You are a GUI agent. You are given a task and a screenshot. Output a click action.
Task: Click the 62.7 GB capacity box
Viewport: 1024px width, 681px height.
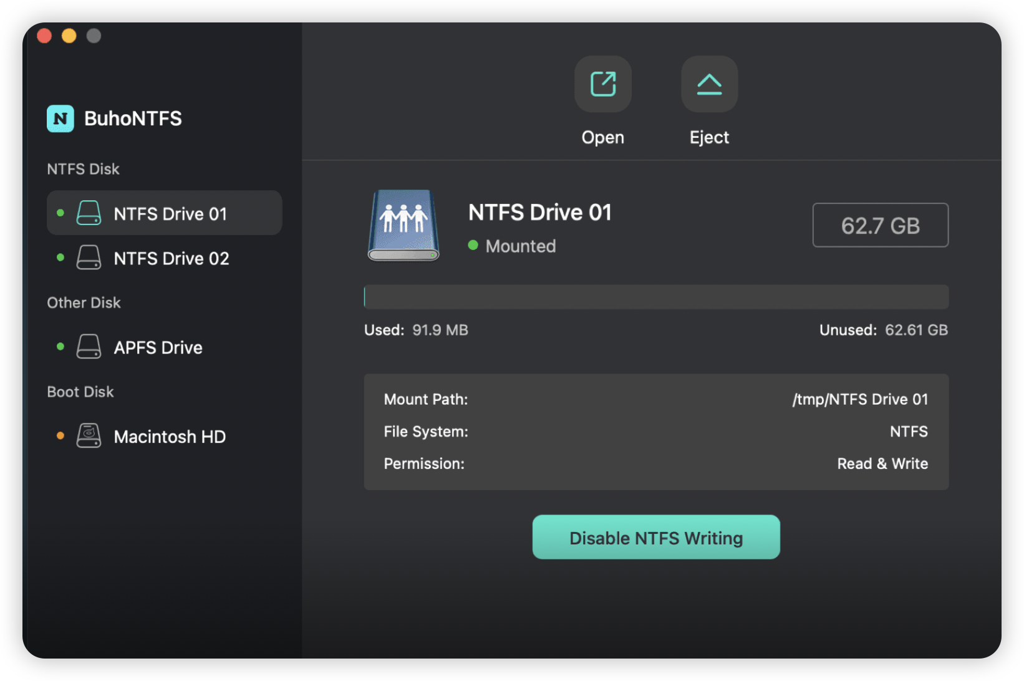coord(880,225)
